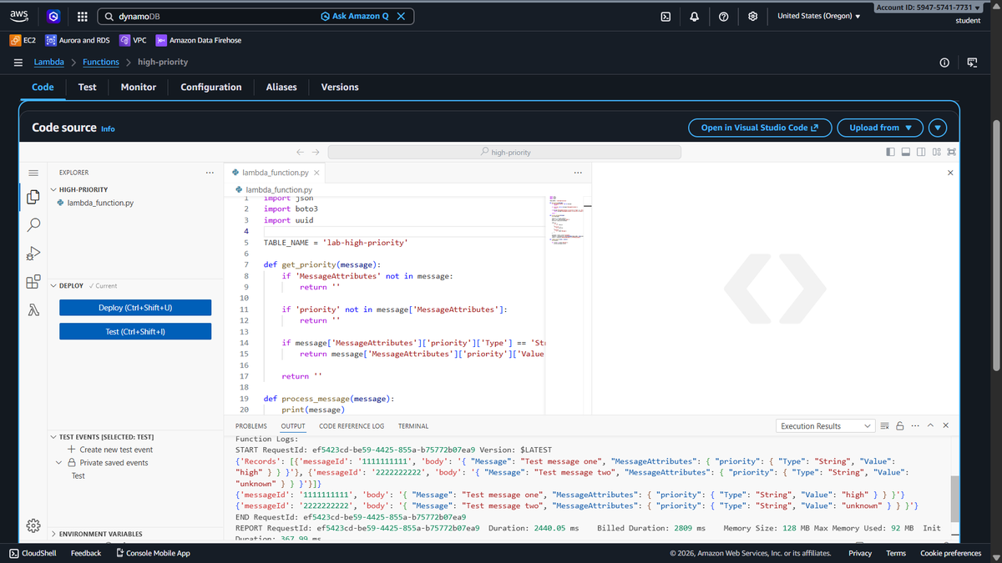Open the Search view in activity bar

33,225
